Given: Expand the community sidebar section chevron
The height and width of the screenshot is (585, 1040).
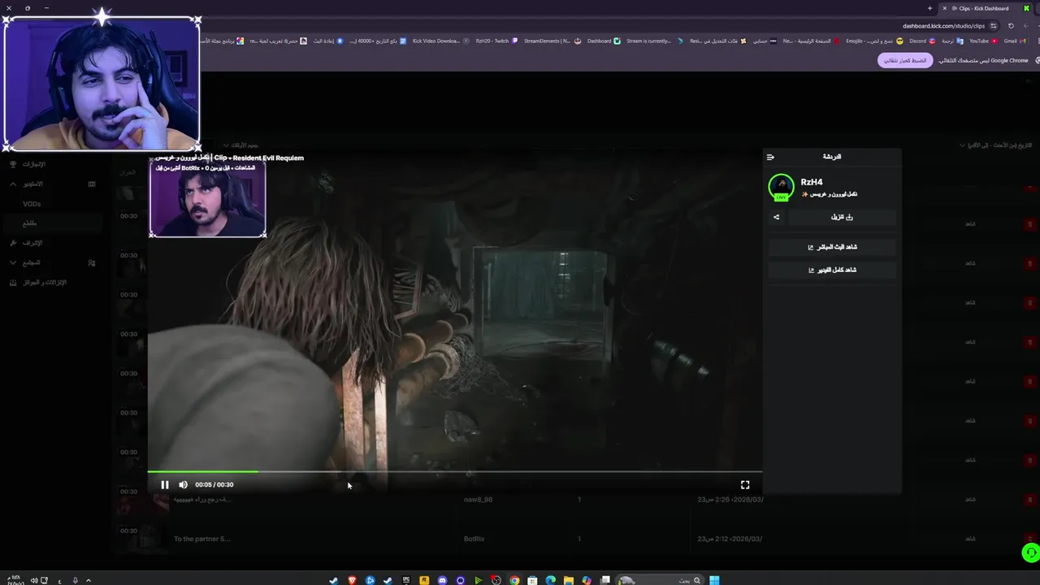Looking at the screenshot, I should coord(13,262).
